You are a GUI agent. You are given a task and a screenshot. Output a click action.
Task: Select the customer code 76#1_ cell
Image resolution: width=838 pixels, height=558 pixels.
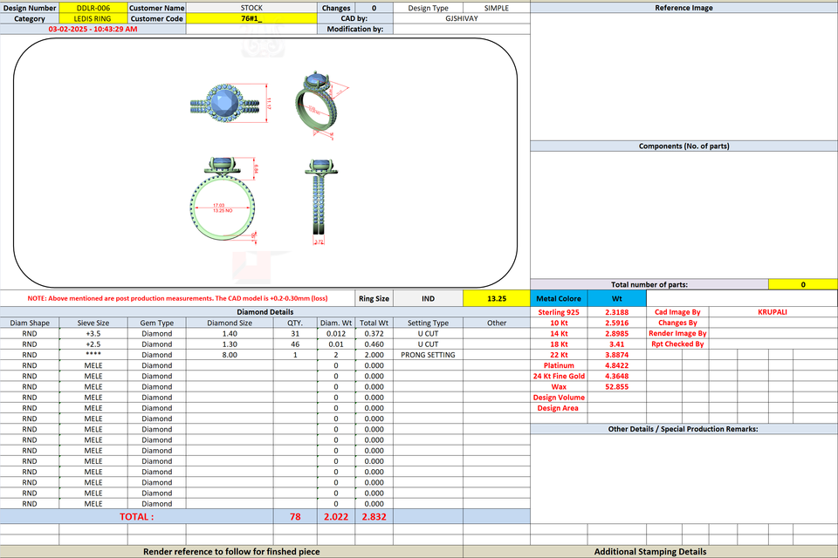point(251,18)
